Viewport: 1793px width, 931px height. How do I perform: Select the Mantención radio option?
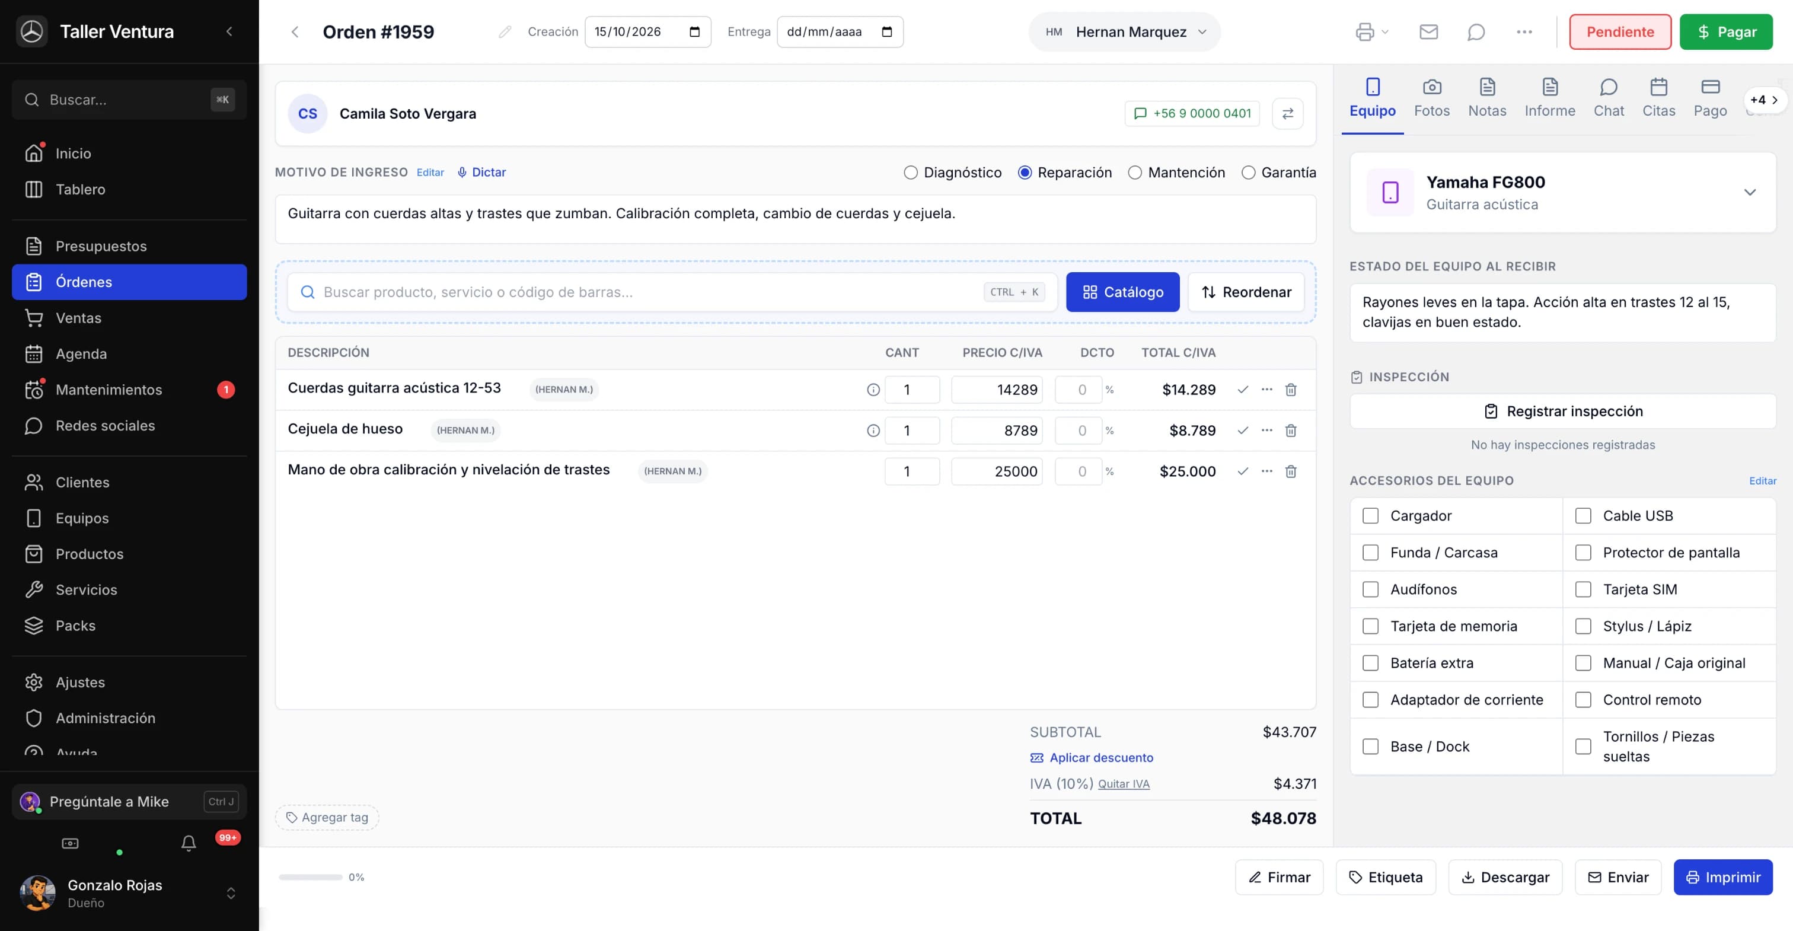click(x=1134, y=173)
